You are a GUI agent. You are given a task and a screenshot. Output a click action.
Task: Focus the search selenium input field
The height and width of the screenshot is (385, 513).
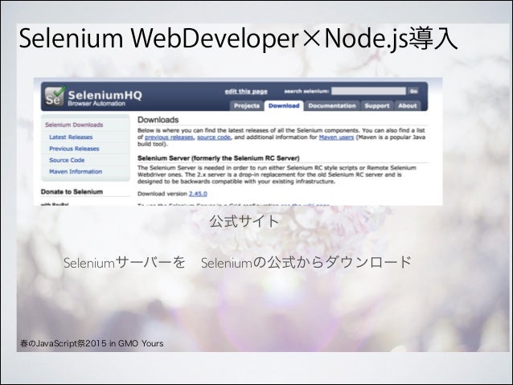(x=368, y=91)
